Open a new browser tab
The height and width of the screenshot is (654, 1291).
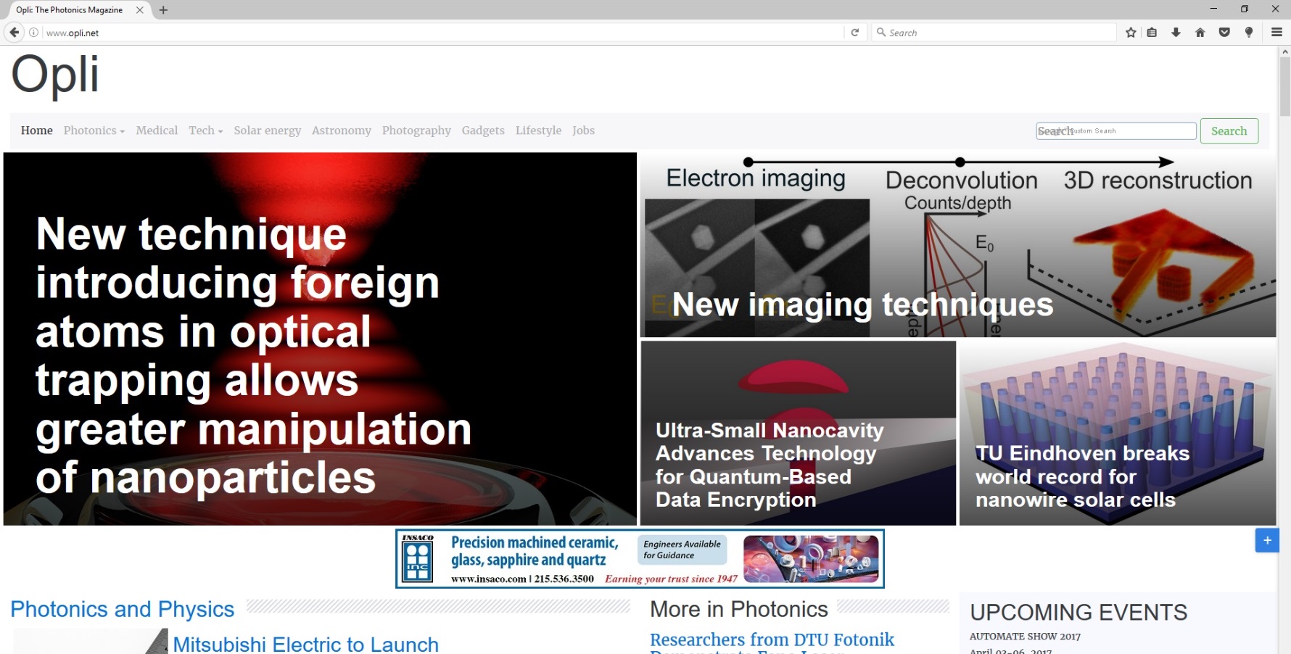pyautogui.click(x=163, y=10)
